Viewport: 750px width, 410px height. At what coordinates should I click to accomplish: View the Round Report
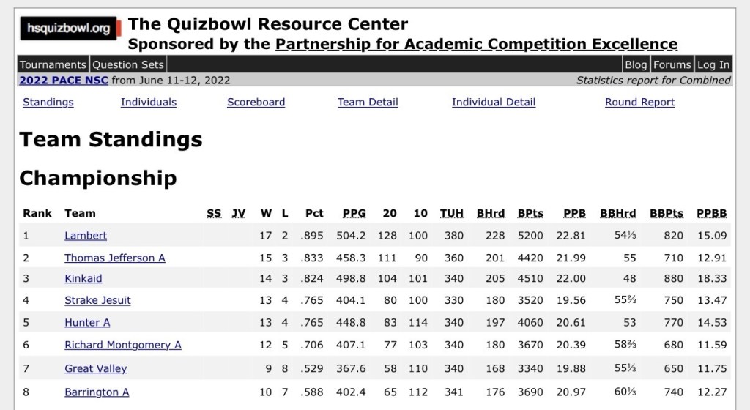639,102
